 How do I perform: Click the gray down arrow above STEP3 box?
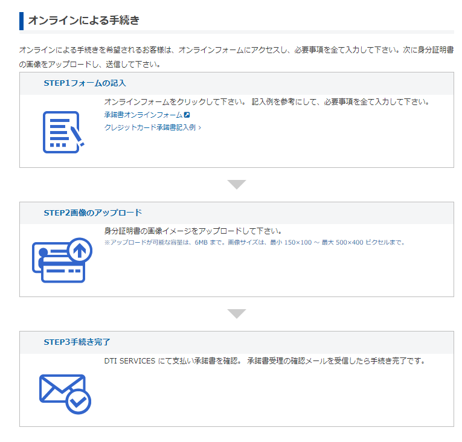tap(236, 314)
